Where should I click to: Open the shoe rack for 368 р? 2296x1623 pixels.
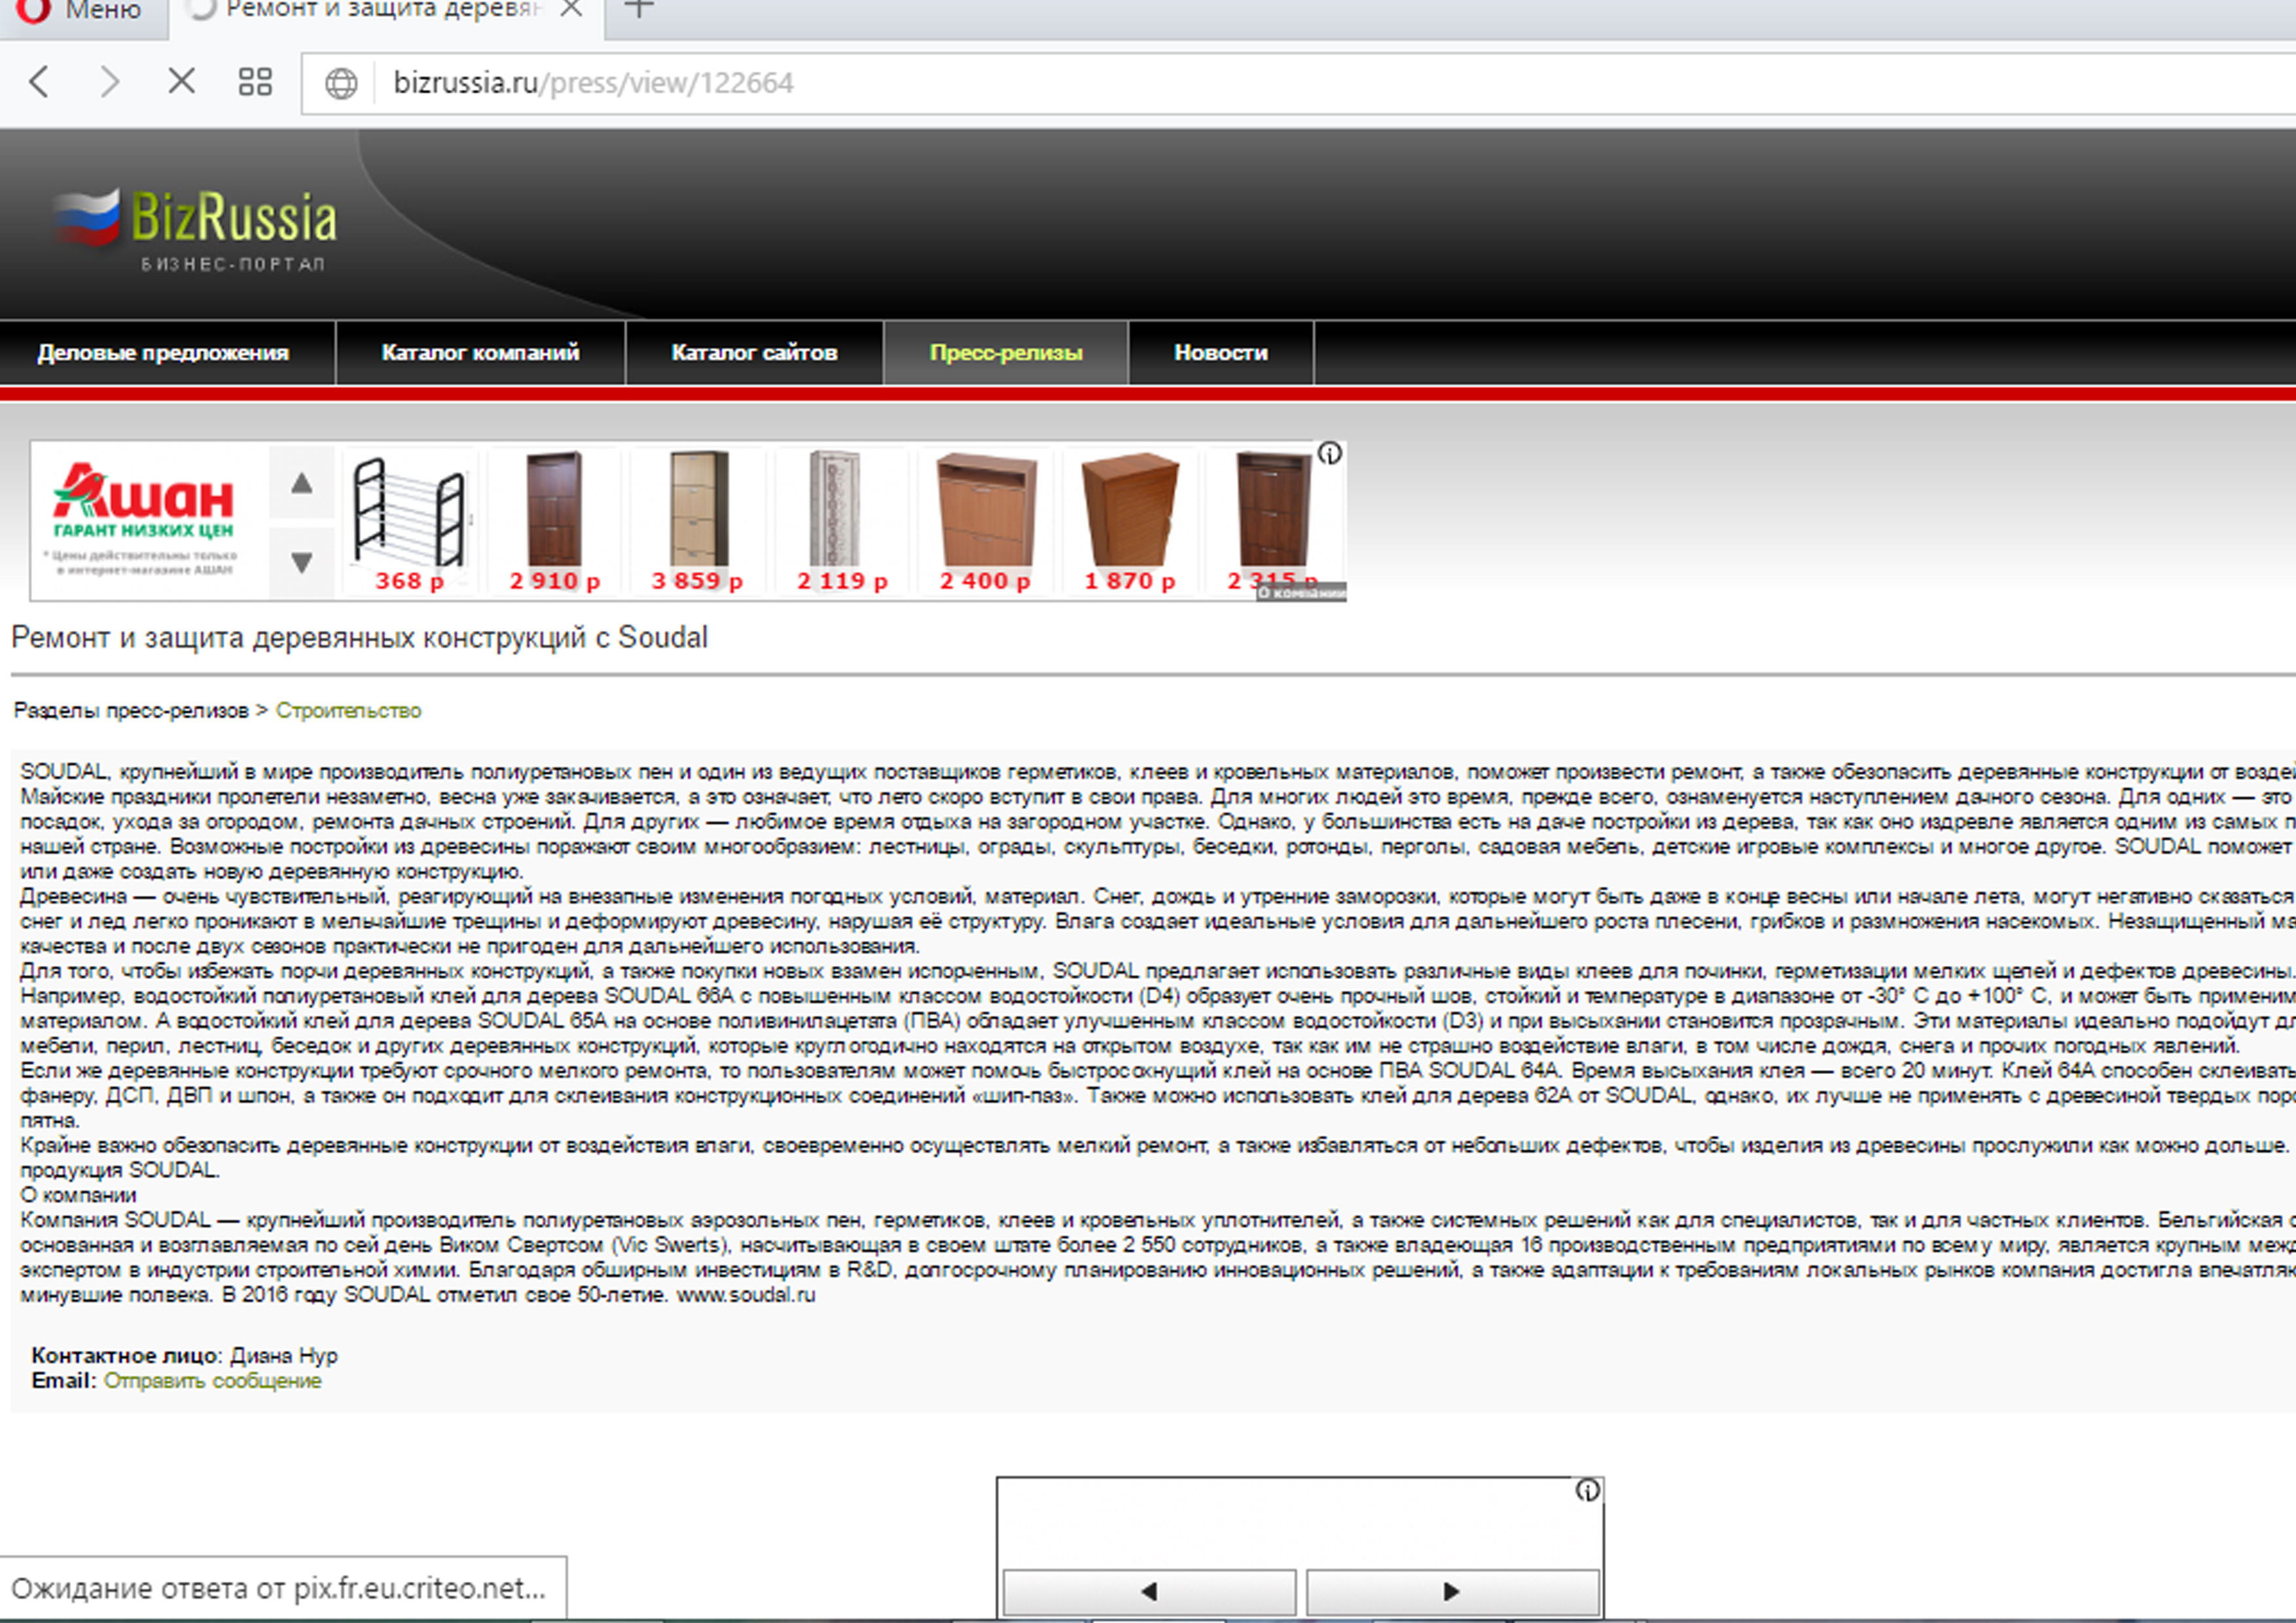click(x=410, y=523)
